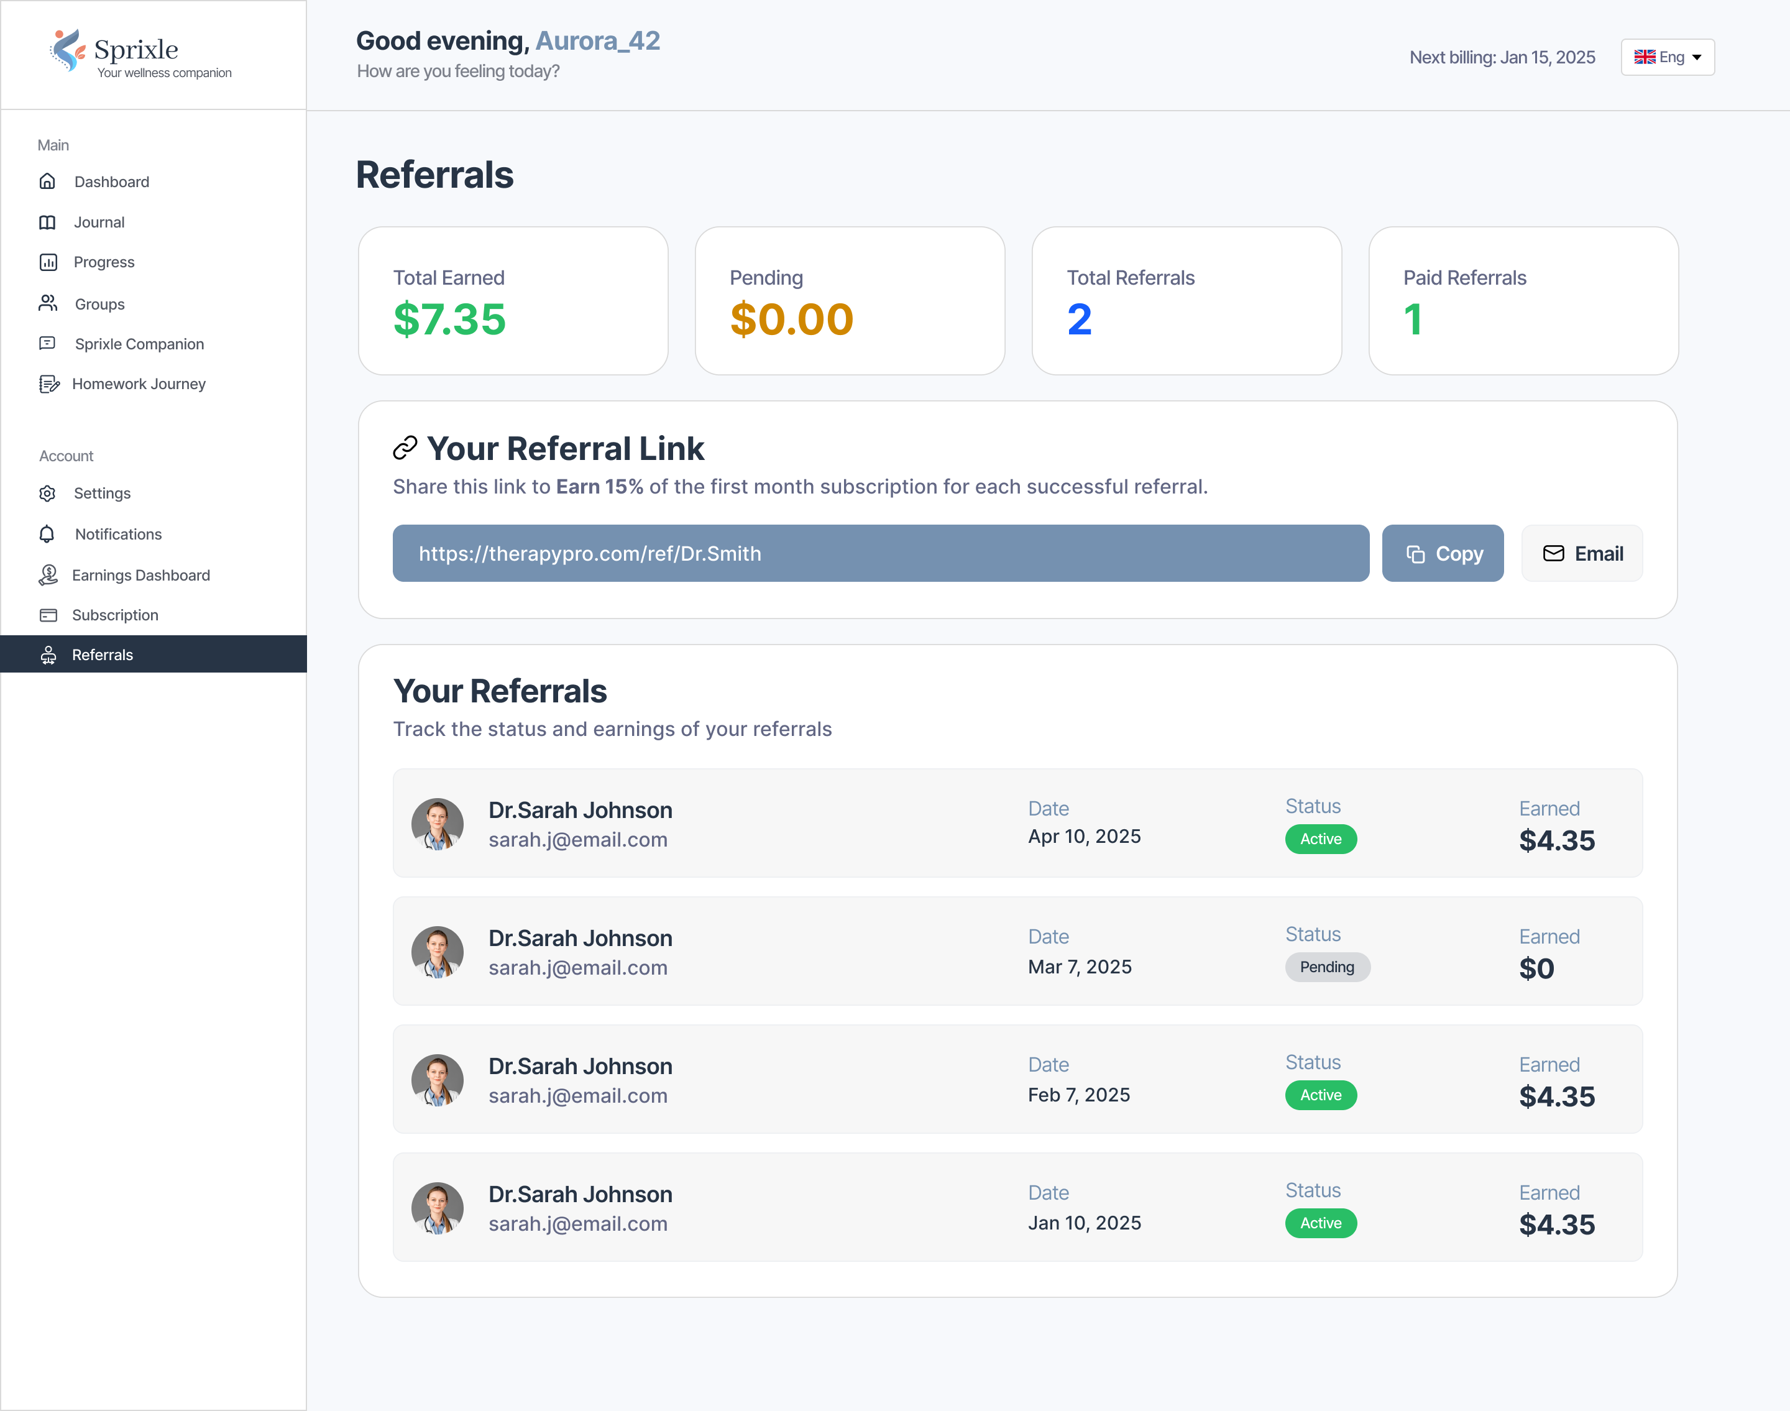The height and width of the screenshot is (1411, 1790).
Task: Click the Pending status badge
Action: click(1326, 967)
